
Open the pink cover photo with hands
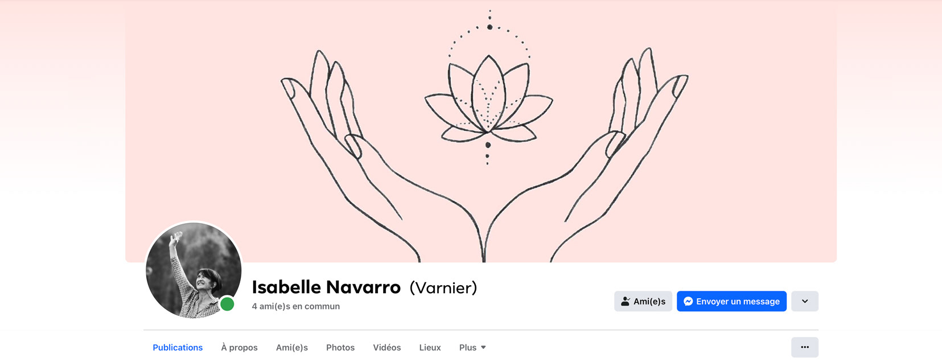[x=481, y=131]
